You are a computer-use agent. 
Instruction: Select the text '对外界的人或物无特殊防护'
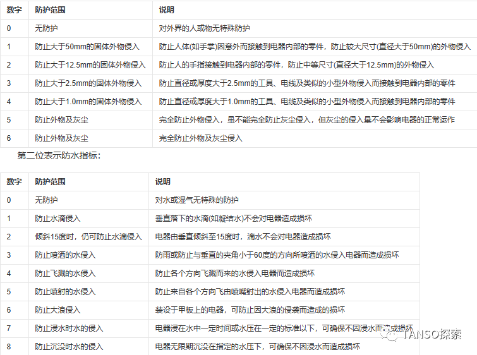[205, 28]
